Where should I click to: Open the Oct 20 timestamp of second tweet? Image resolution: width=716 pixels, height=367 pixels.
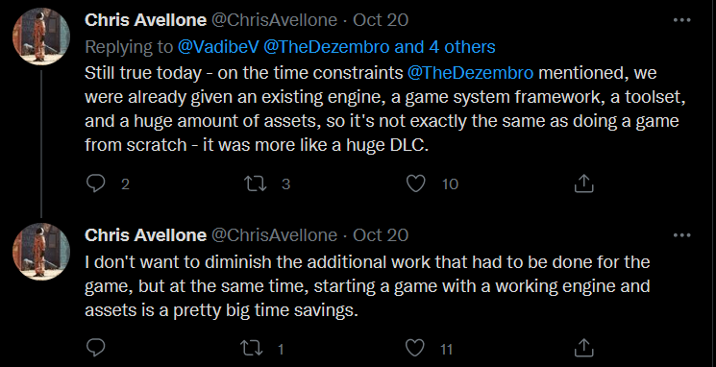pos(381,235)
